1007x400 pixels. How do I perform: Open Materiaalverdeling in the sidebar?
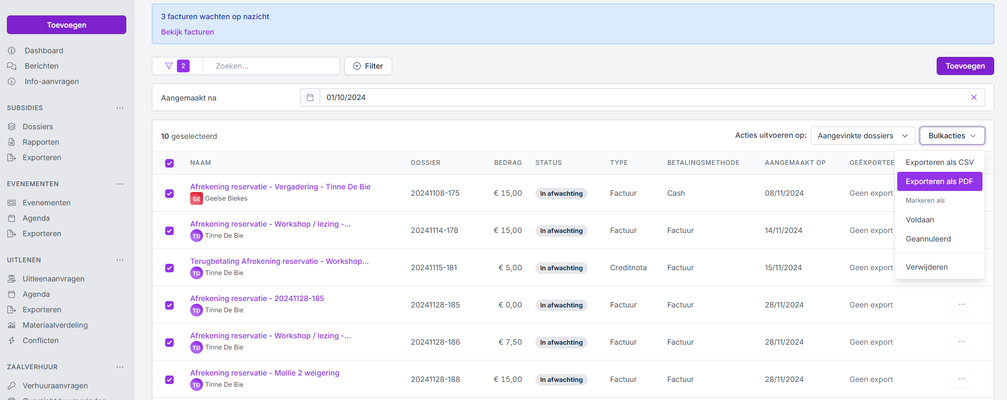pyautogui.click(x=55, y=325)
